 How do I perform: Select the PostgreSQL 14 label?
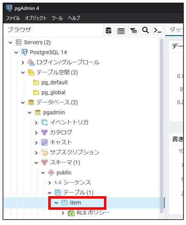48,52
